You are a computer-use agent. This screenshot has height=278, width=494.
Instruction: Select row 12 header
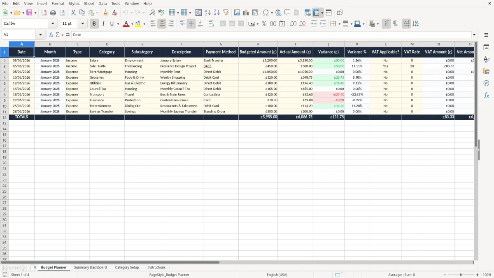[x=5, y=117]
